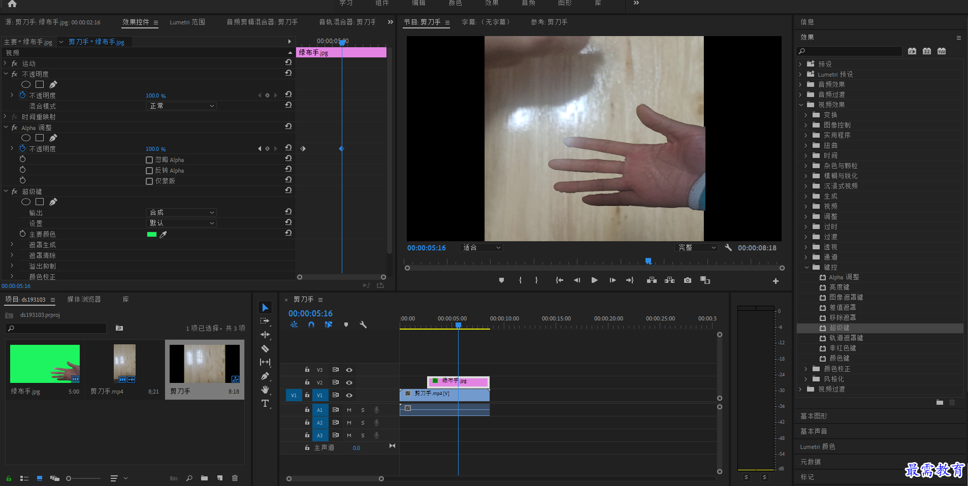Image resolution: width=968 pixels, height=486 pixels.
Task: Select 超级键 effect in list
Action: point(839,328)
